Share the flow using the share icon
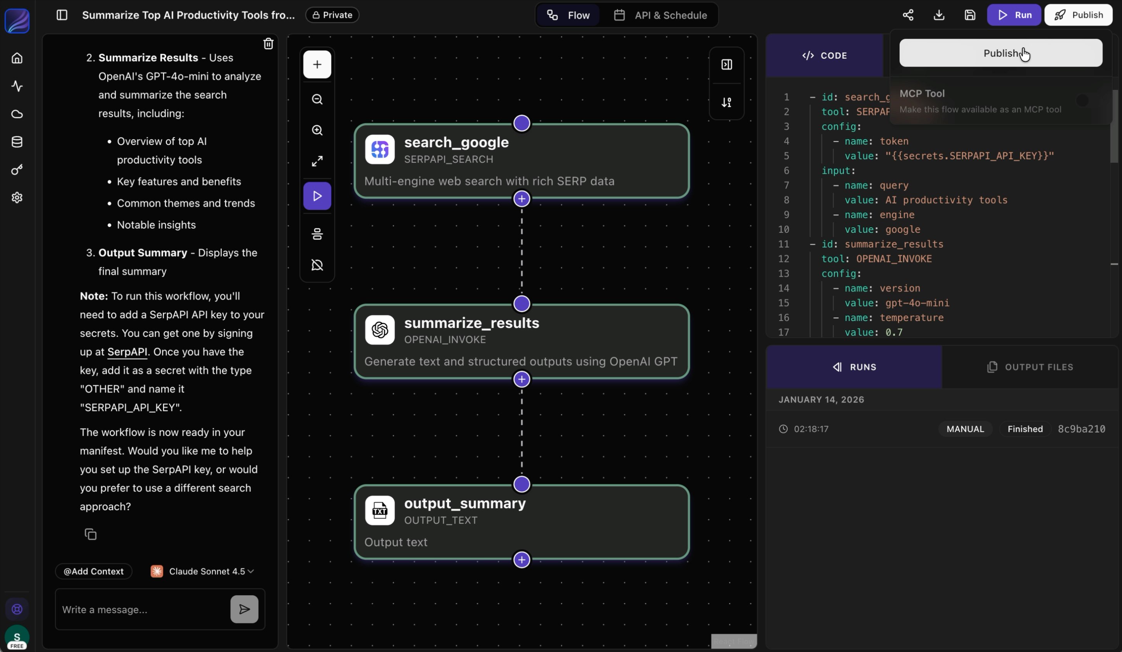Viewport: 1122px width, 652px height. pos(908,15)
